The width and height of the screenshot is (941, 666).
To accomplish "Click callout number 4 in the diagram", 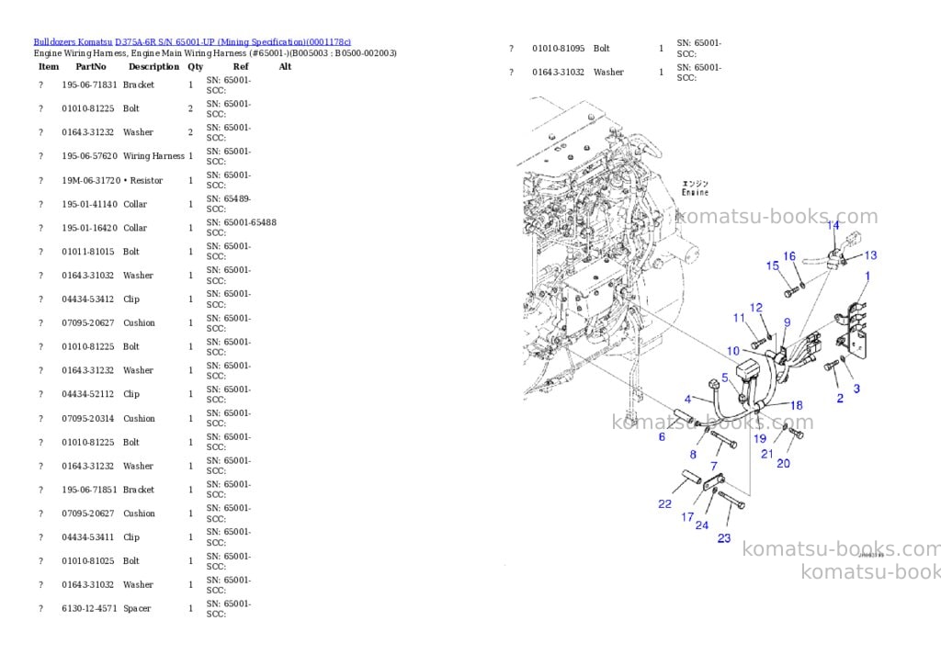I will (x=687, y=399).
